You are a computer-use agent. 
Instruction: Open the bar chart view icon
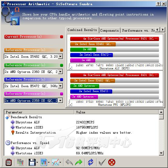tap(44, 162)
